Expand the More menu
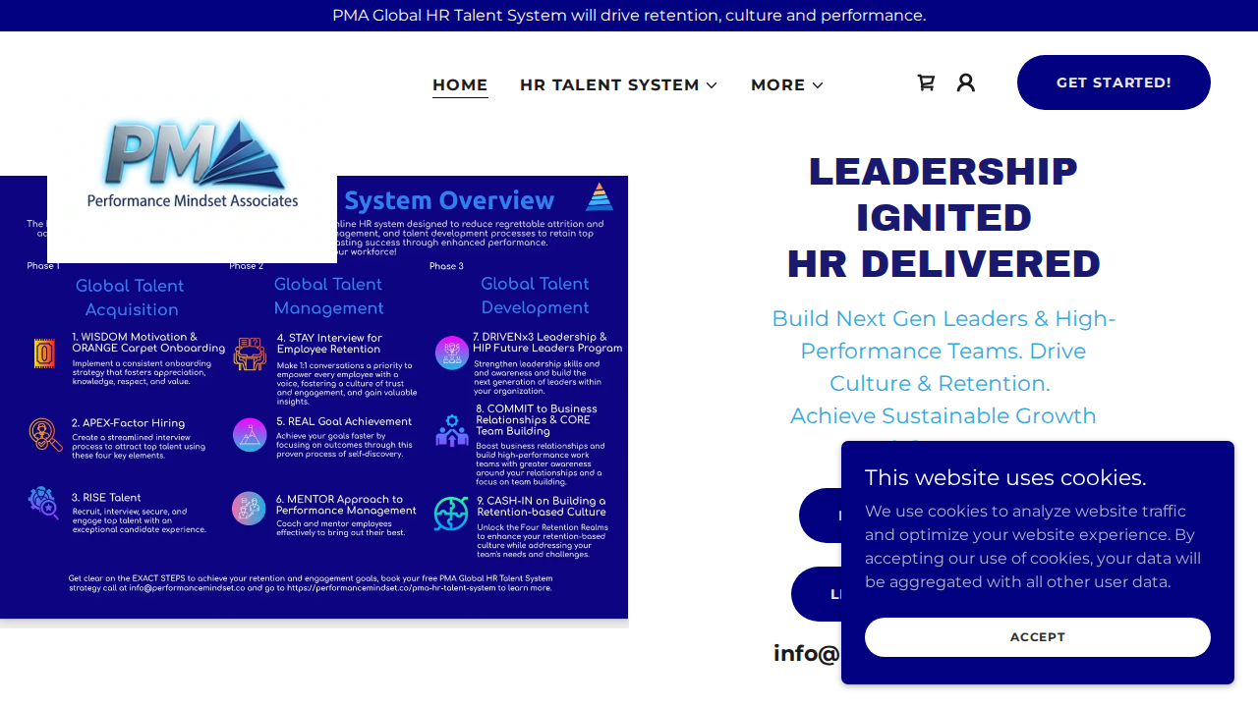Viewport: 1258px width, 707px height. (x=786, y=84)
